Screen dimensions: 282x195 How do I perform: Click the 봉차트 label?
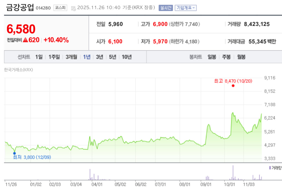coord(196,57)
